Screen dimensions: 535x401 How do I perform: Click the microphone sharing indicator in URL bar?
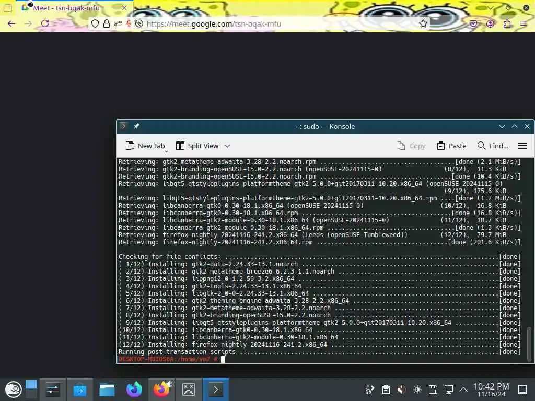click(x=129, y=23)
